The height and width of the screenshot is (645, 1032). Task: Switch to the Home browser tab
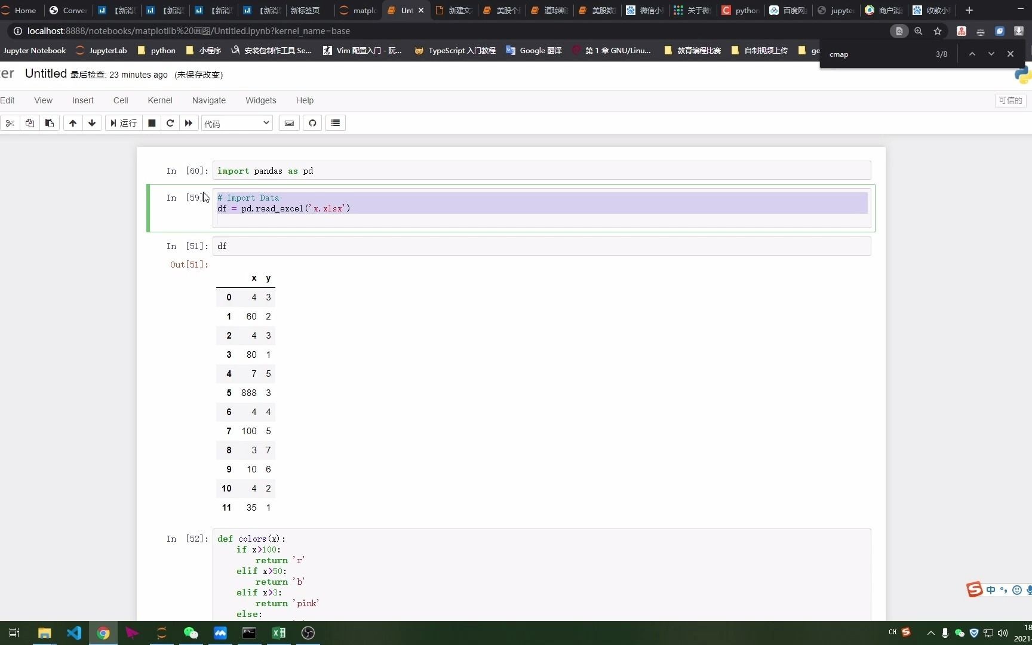(x=21, y=10)
